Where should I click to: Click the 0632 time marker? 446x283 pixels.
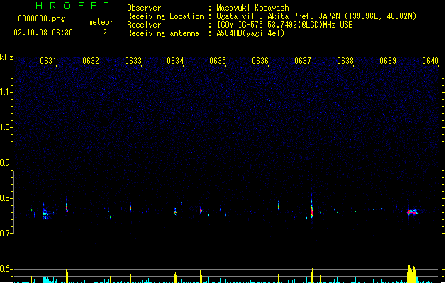point(91,61)
